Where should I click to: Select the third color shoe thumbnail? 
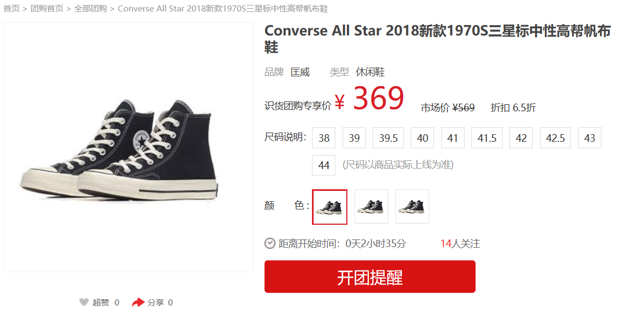(x=412, y=206)
